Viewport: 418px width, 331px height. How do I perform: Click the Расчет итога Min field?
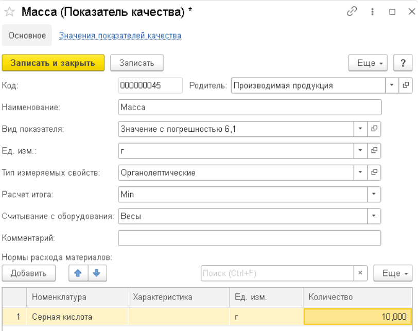[x=242, y=194]
